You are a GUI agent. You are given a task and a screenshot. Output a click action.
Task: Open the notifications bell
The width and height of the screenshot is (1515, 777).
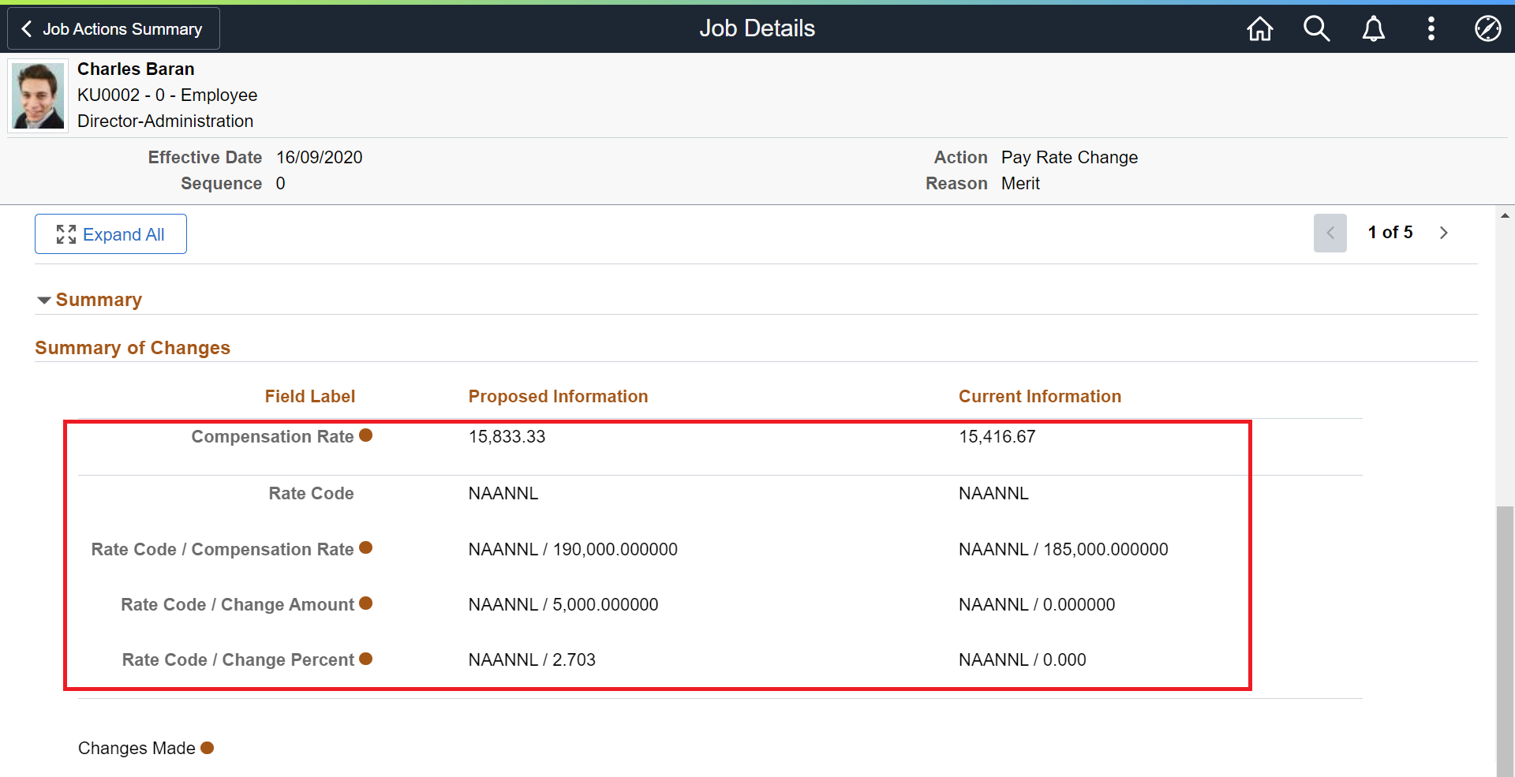tap(1374, 29)
